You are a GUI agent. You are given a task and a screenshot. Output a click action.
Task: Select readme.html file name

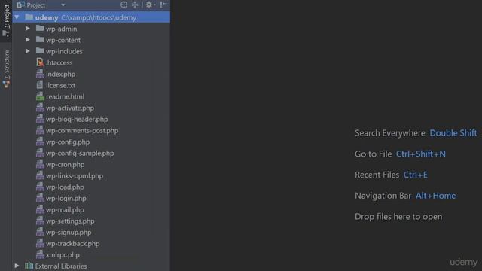[x=66, y=97]
